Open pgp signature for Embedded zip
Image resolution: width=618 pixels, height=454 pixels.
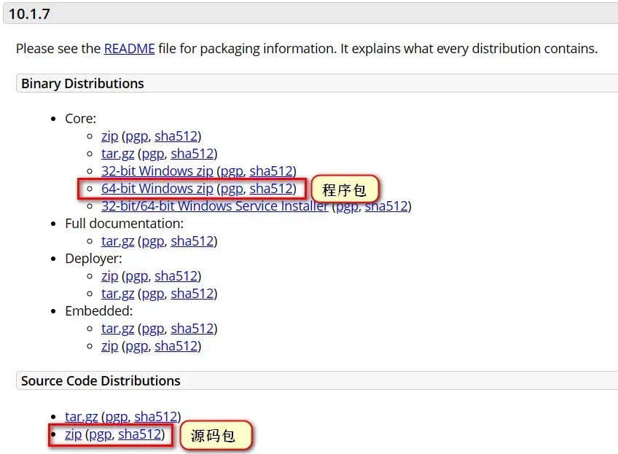[136, 346]
